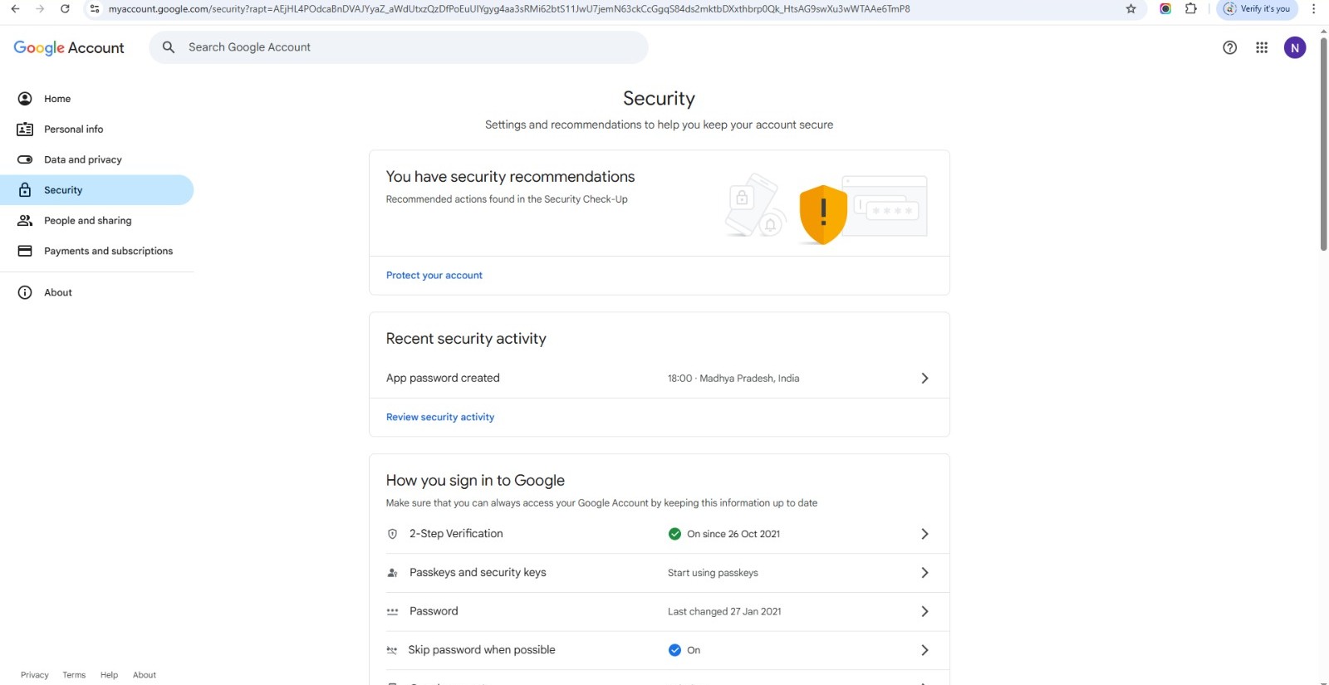Image resolution: width=1329 pixels, height=685 pixels.
Task: Expand the Password row chevron
Action: click(924, 612)
